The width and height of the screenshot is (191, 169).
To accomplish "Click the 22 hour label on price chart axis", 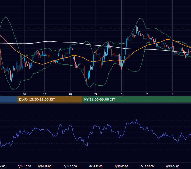I will [96, 94].
